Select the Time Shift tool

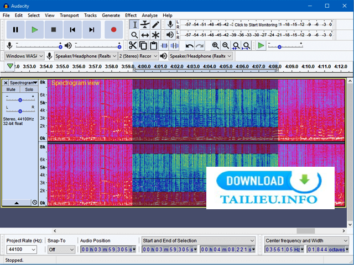(145, 35)
